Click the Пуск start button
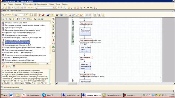The image size is (175, 98). 4,95
